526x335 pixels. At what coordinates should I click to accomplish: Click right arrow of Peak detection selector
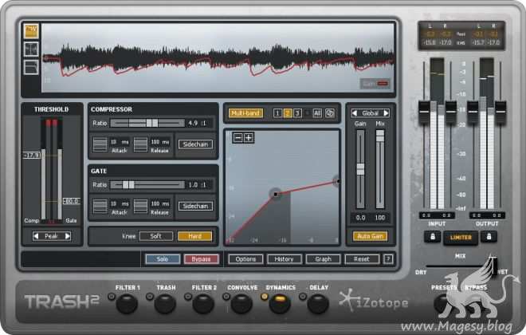click(68, 236)
